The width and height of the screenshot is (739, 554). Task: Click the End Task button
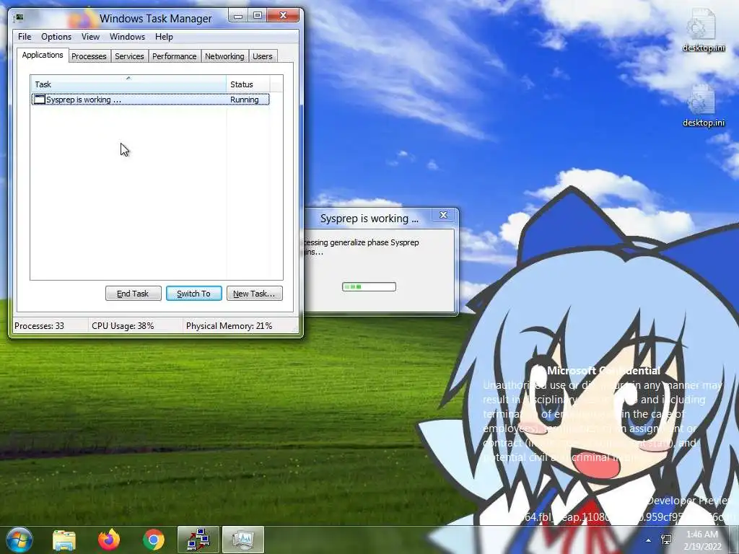(x=134, y=294)
